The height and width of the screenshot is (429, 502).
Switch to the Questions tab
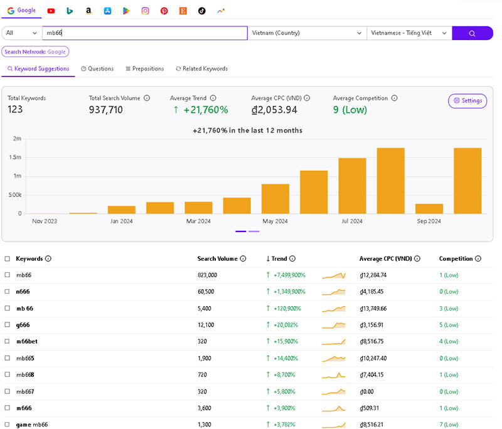click(x=97, y=68)
